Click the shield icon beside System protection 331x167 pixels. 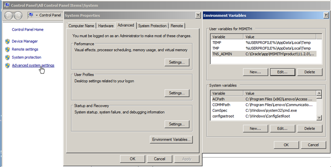(x=8, y=57)
